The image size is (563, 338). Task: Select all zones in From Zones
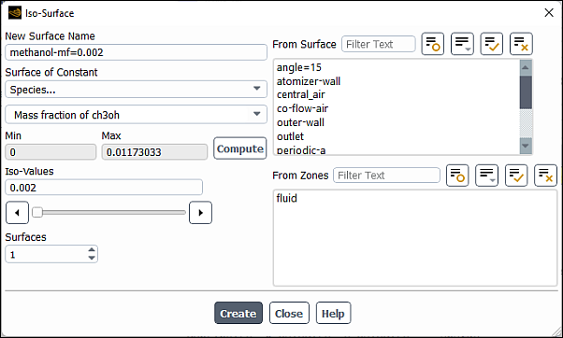point(516,176)
